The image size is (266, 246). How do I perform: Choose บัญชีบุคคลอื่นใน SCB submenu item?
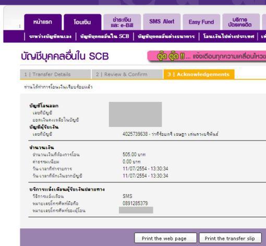(x=104, y=37)
